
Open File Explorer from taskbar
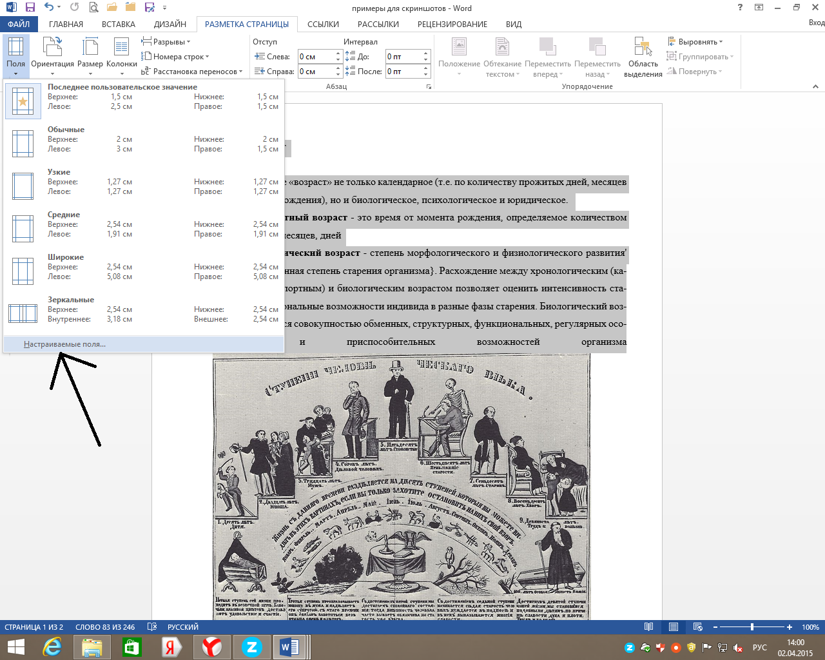92,647
